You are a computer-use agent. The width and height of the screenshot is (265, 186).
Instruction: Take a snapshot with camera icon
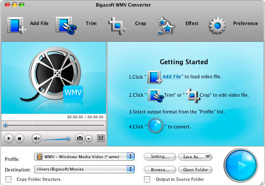pos(80,139)
